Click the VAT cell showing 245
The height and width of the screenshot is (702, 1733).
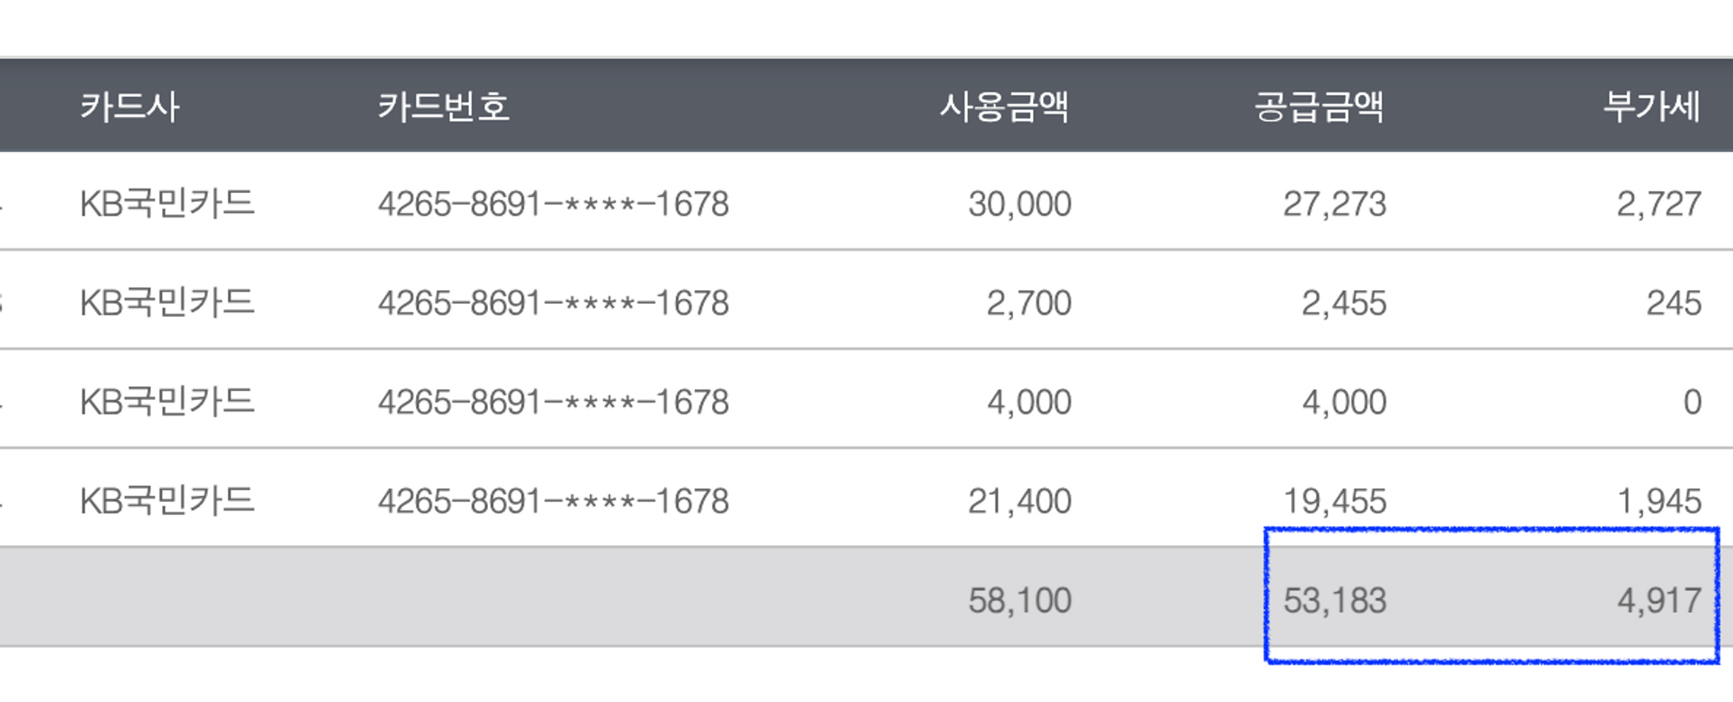[1674, 304]
